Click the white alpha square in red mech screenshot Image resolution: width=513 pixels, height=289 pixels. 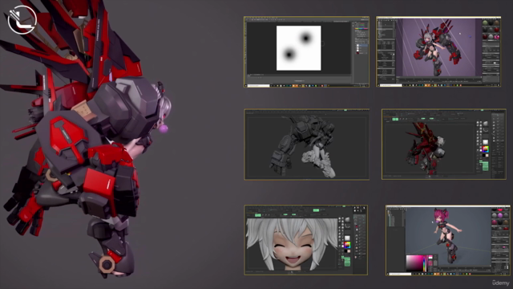coord(486,142)
